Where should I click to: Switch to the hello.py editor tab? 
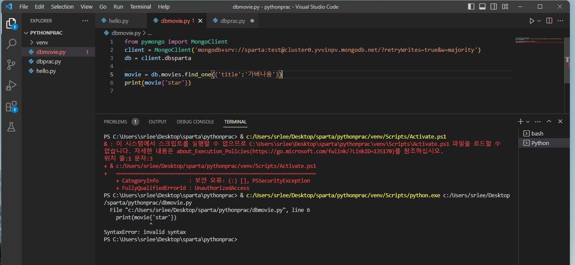pos(121,21)
